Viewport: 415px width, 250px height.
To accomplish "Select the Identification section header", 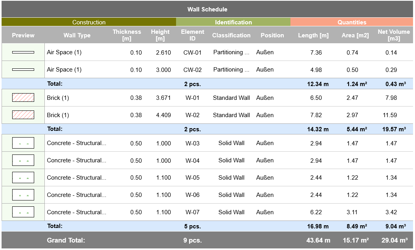I will coord(233,22).
